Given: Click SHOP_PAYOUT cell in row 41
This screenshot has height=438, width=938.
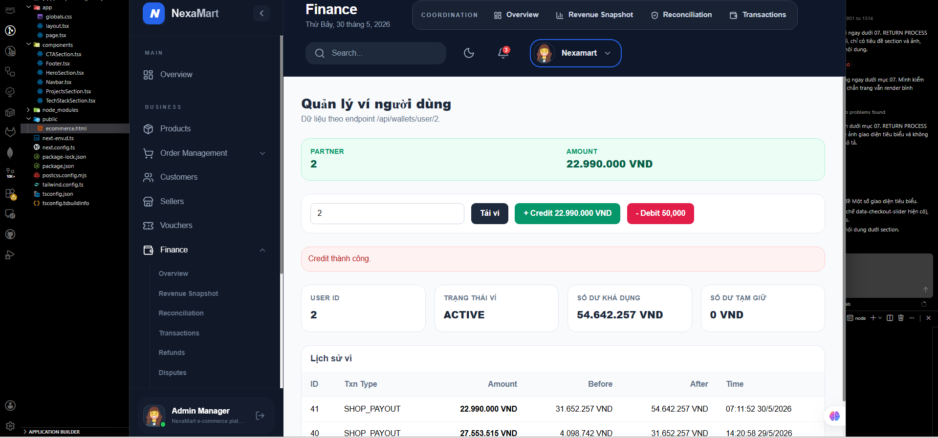Looking at the screenshot, I should tap(372, 409).
